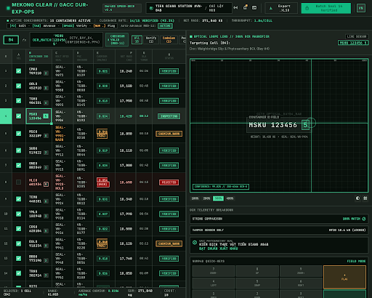
Task: Open the VN language selector
Action: (x=361, y=8)
